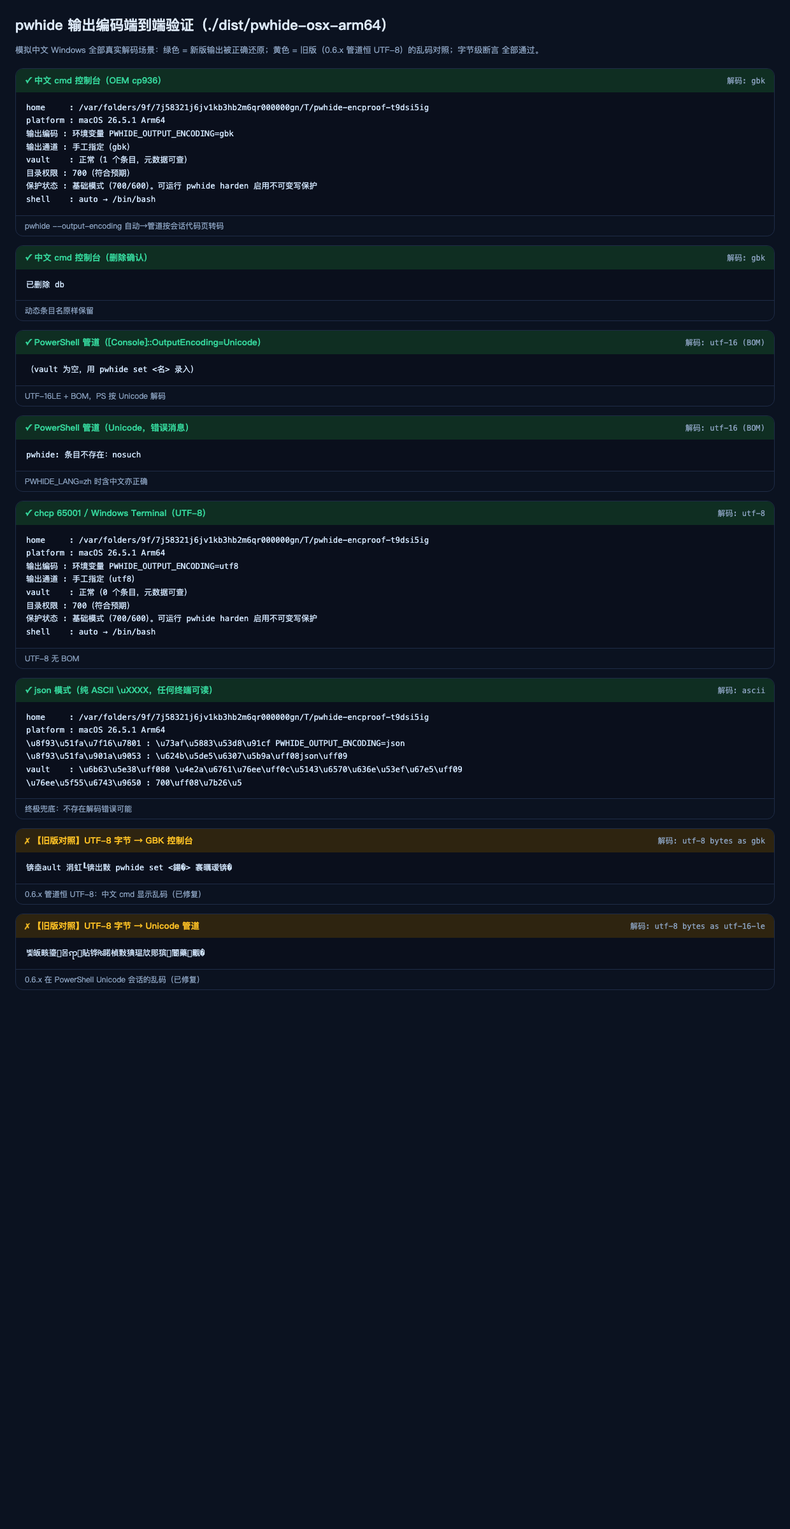Click the vault line showing 1 个条目
The image size is (790, 1529).
107,159
